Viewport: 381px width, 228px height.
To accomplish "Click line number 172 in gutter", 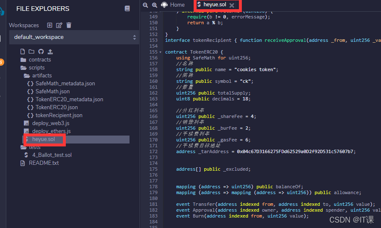I will (x=153, y=151).
